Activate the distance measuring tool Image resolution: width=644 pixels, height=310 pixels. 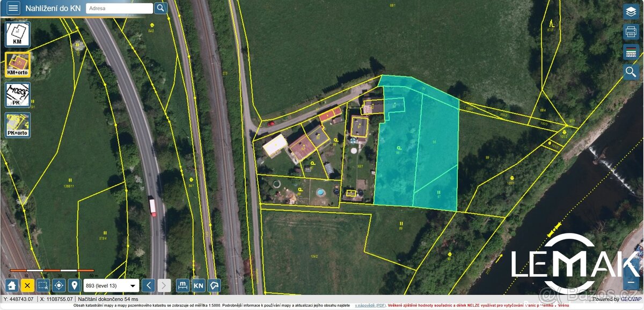[x=182, y=285]
